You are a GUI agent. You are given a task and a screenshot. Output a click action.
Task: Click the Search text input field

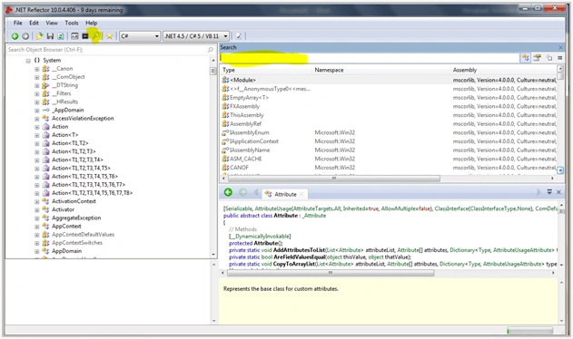(x=369, y=58)
